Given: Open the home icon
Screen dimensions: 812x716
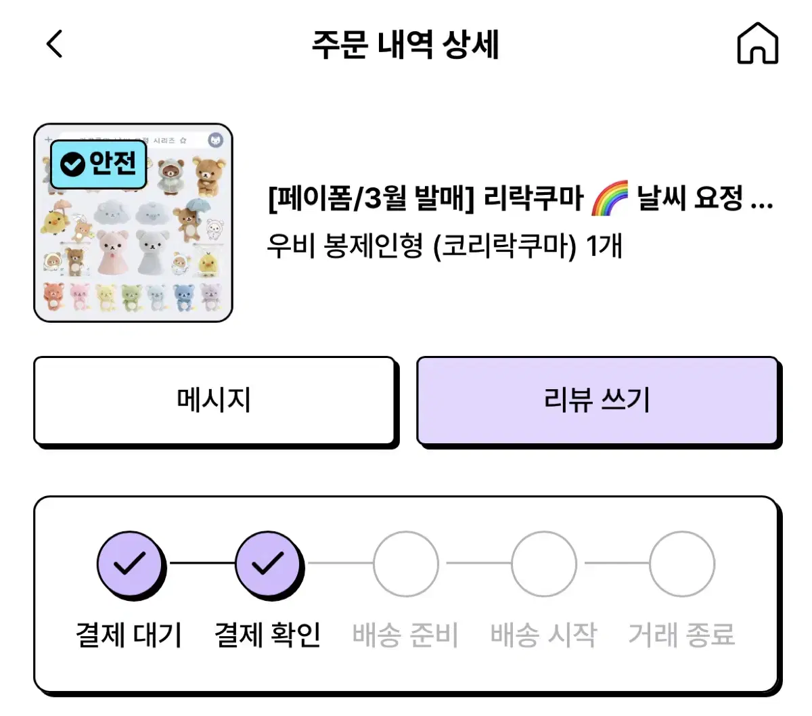Looking at the screenshot, I should pos(757,43).
